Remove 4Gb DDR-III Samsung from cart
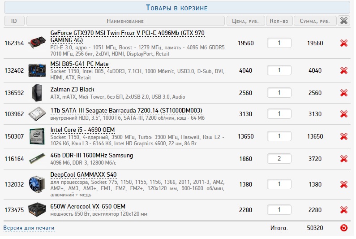Image resolution: width=356 pixels, height=239 pixels. pyautogui.click(x=344, y=159)
